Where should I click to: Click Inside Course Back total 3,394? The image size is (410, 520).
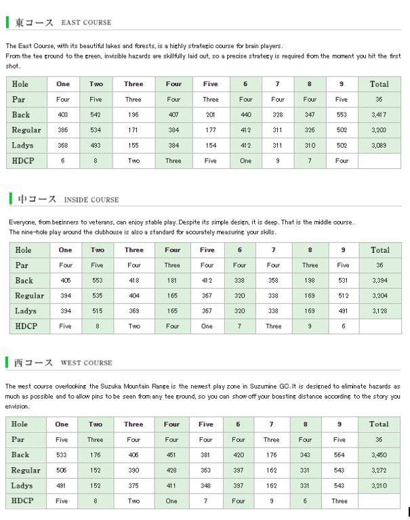pos(379,281)
